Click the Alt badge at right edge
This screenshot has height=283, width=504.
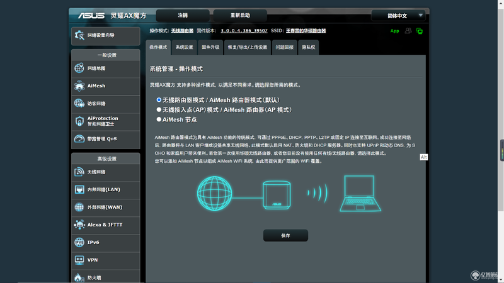click(423, 157)
